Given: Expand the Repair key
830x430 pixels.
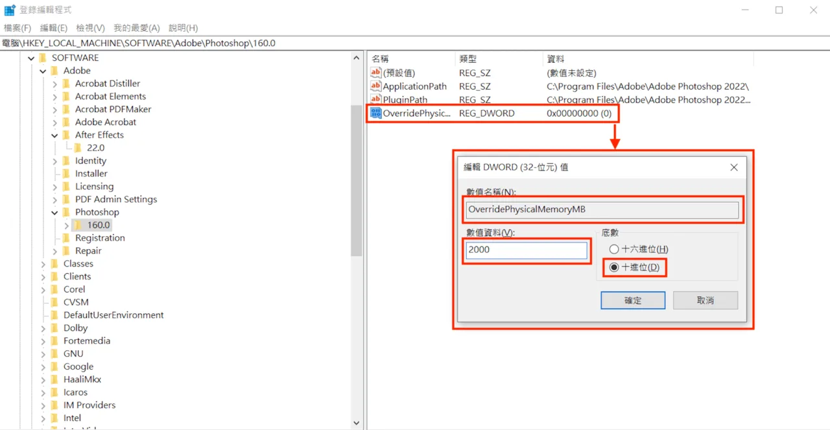Looking at the screenshot, I should pyautogui.click(x=54, y=251).
